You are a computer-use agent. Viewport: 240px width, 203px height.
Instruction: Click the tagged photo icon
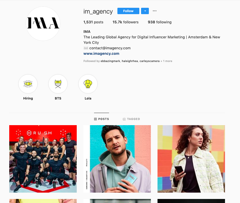tap(124, 119)
